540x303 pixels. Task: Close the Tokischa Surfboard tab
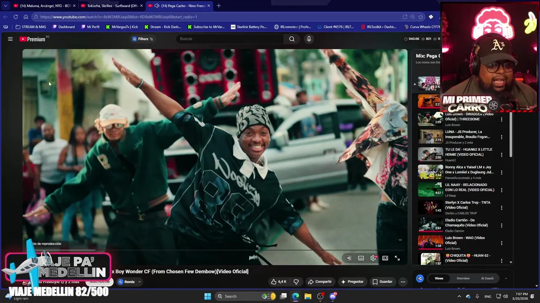(x=141, y=6)
